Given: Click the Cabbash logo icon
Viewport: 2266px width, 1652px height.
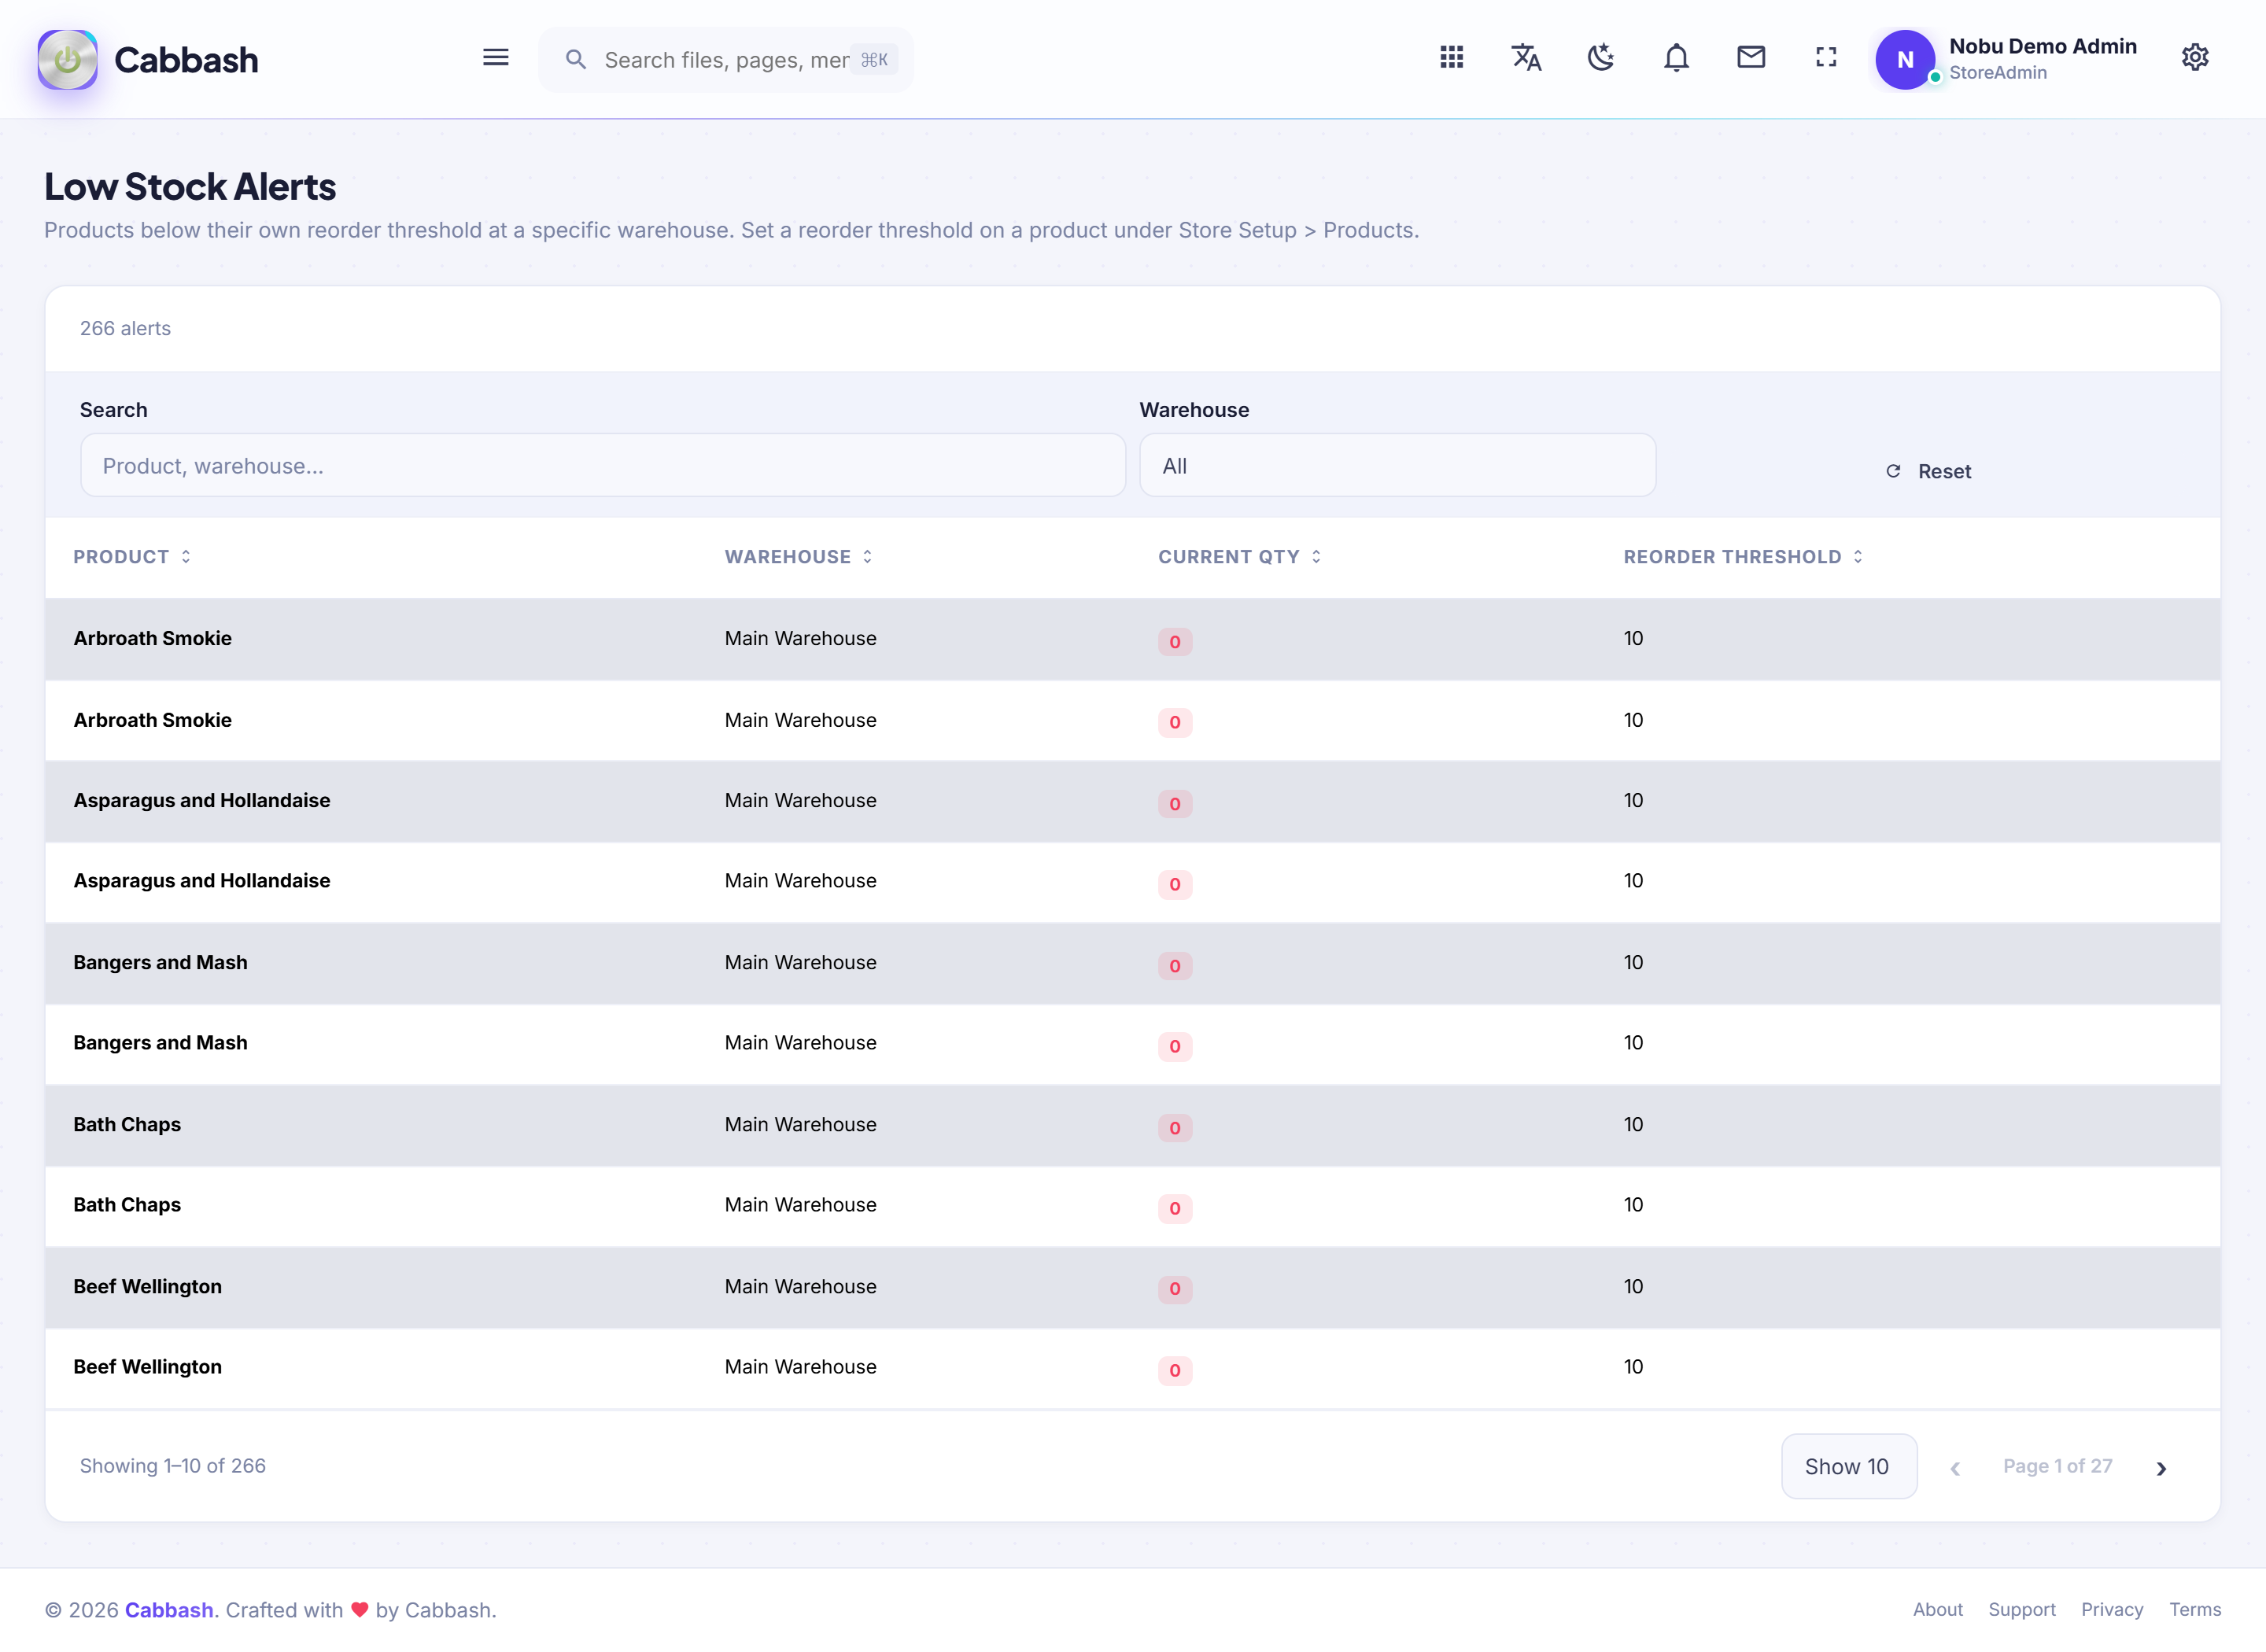Looking at the screenshot, I should click(x=67, y=59).
